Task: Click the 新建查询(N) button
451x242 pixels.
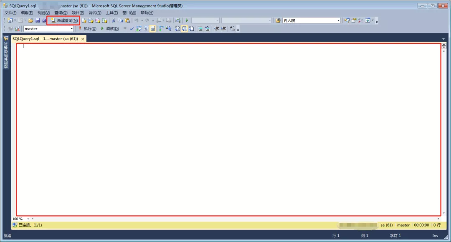Action: coord(64,20)
